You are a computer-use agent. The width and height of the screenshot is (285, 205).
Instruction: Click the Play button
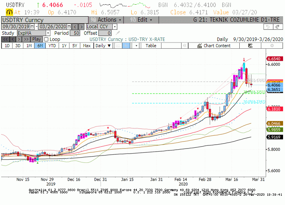click(36, 39)
